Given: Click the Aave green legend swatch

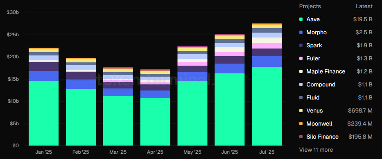Looking at the screenshot, I should coord(301,20).
